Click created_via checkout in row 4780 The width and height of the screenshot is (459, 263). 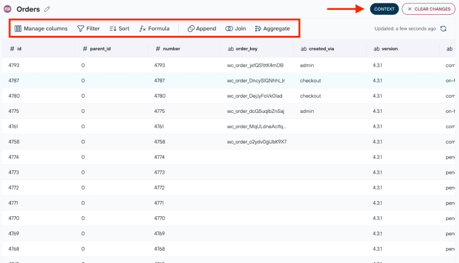pos(310,96)
